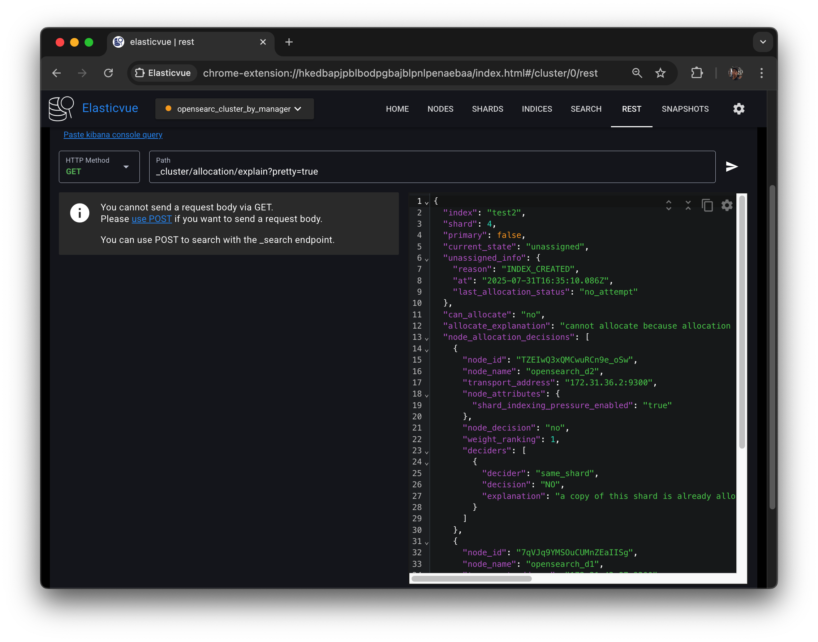Reload the page button
818x642 pixels.
click(108, 73)
